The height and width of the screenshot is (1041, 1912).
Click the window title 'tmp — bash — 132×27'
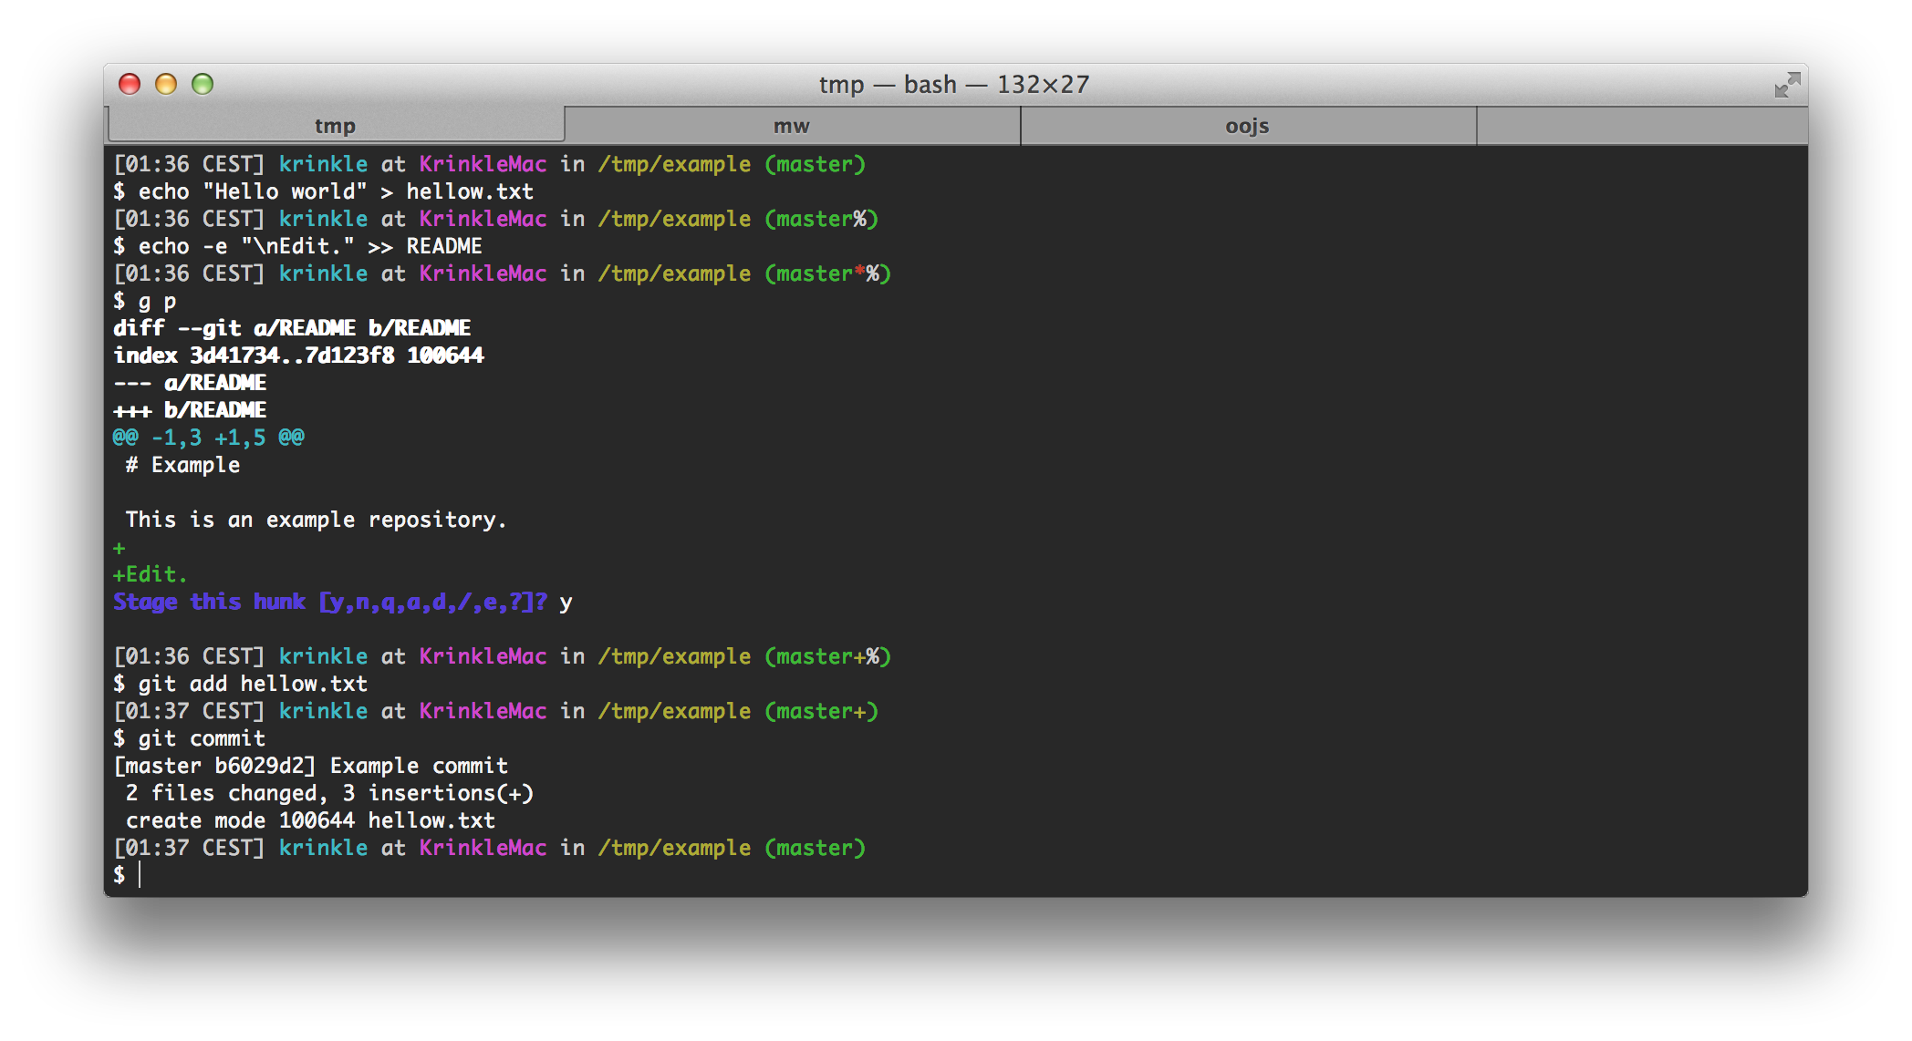[x=953, y=85]
